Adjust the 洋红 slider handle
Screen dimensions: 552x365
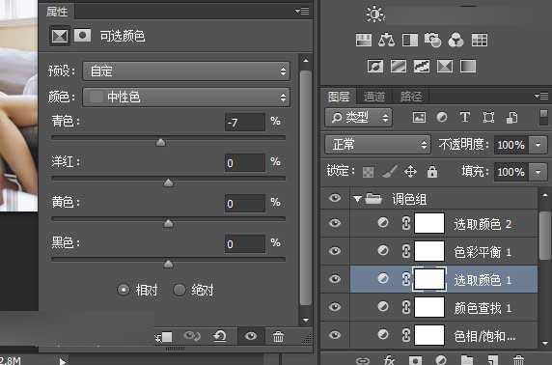(169, 182)
